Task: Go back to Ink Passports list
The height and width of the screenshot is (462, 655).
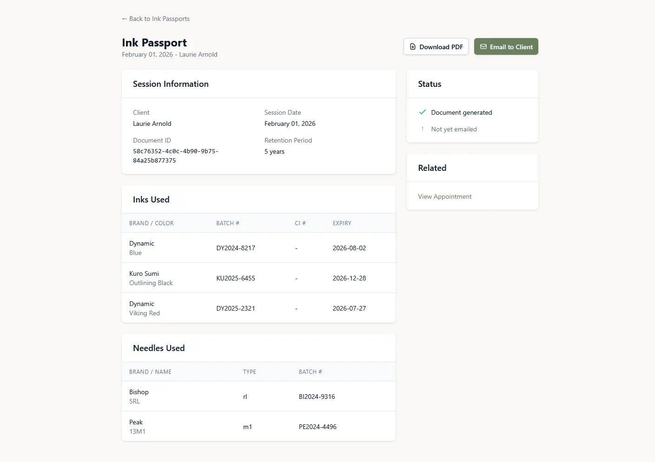Action: [x=156, y=19]
